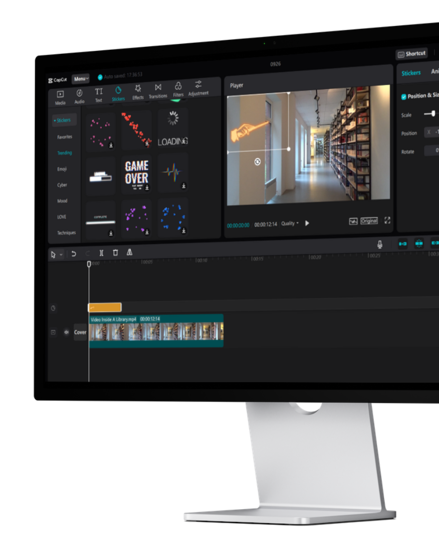The width and height of the screenshot is (439, 538).
Task: Open the select tool mode dropdown arrow
Action: (x=61, y=255)
